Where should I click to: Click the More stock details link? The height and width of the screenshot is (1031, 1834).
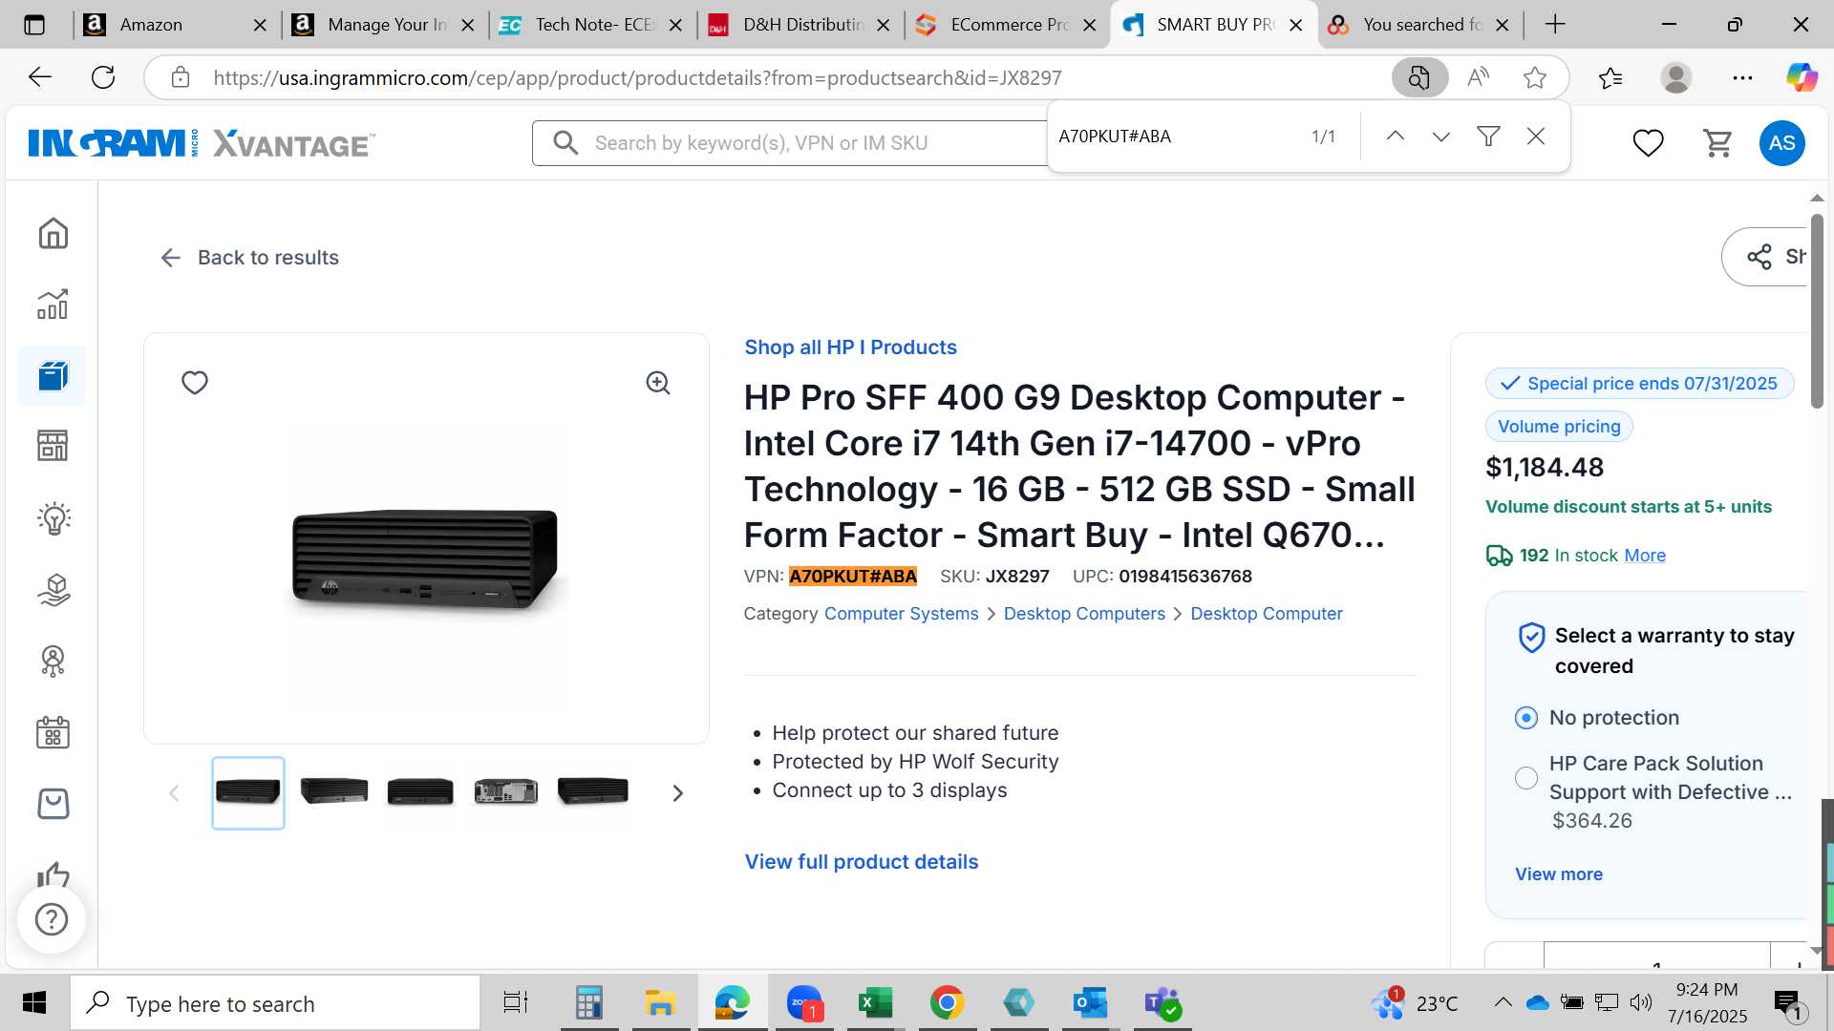tap(1645, 556)
